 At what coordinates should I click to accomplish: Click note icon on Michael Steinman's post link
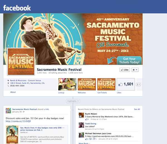[x=86, y=136]
